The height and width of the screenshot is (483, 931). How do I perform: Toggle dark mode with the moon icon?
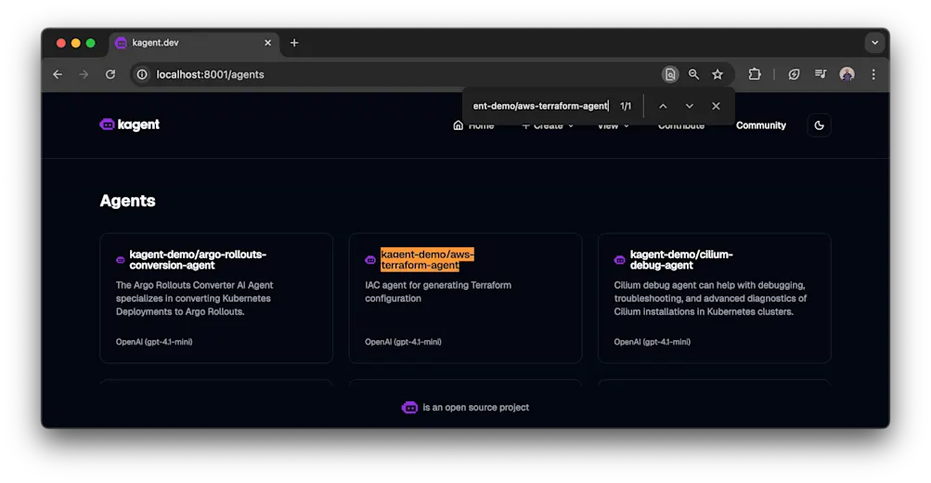tap(819, 125)
